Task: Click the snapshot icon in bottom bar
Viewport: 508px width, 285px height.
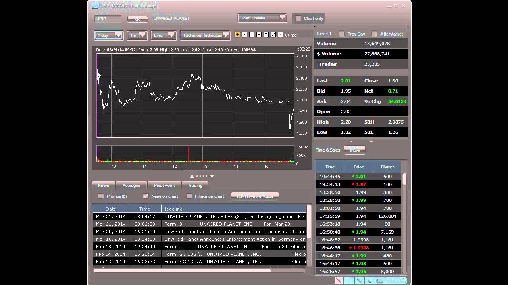Action: pyautogui.click(x=380, y=281)
